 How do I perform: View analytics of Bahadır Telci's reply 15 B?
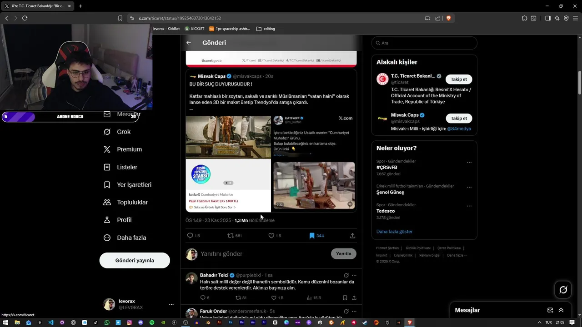pyautogui.click(x=310, y=298)
